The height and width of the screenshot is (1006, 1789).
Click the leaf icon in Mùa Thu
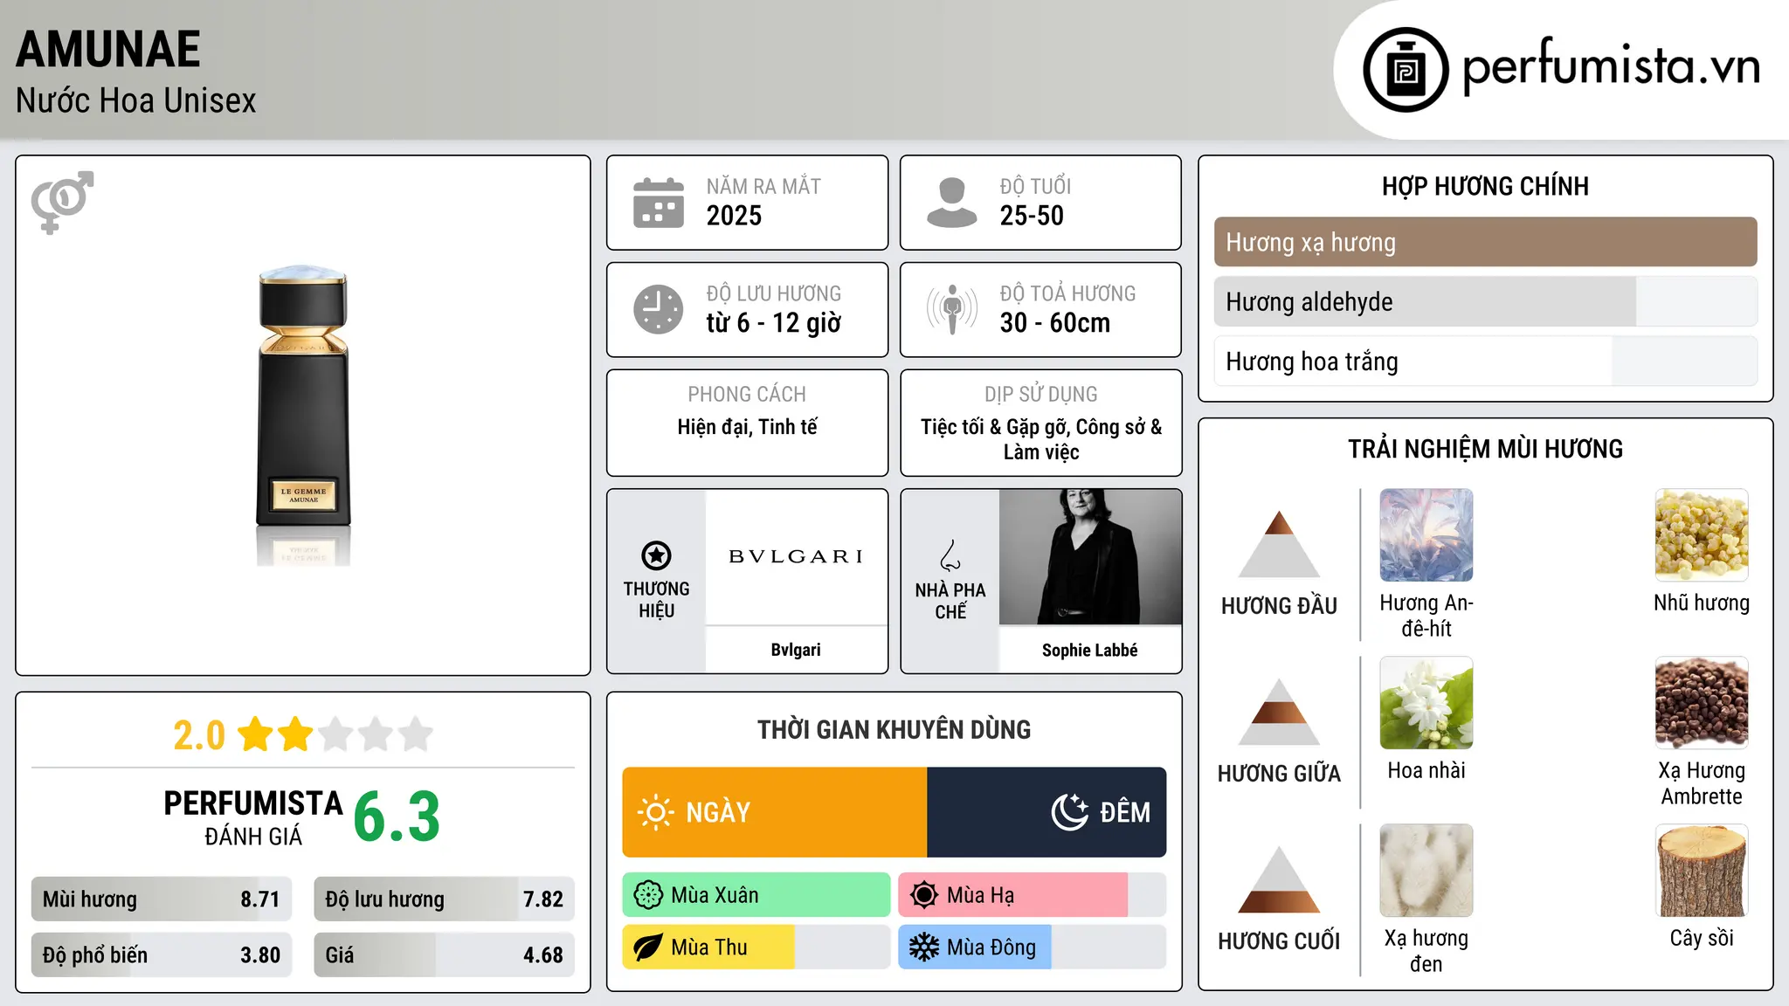pos(648,947)
